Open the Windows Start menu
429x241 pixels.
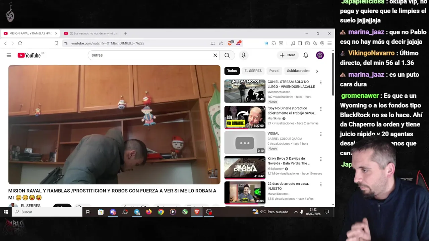6,212
